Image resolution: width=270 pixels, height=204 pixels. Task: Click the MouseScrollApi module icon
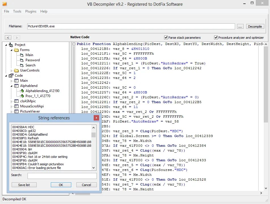[16, 106]
